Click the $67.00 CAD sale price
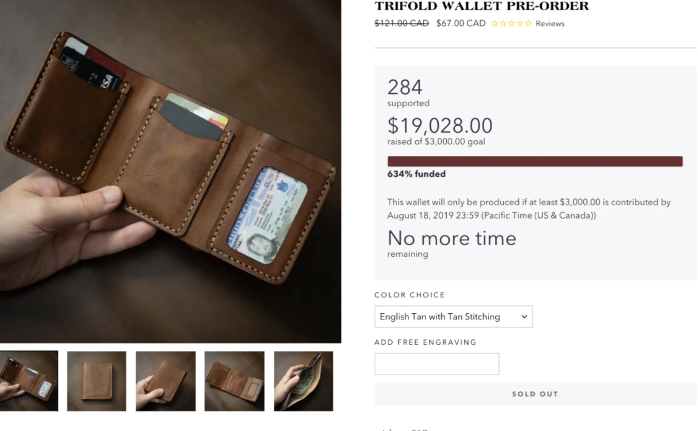 pyautogui.click(x=461, y=23)
